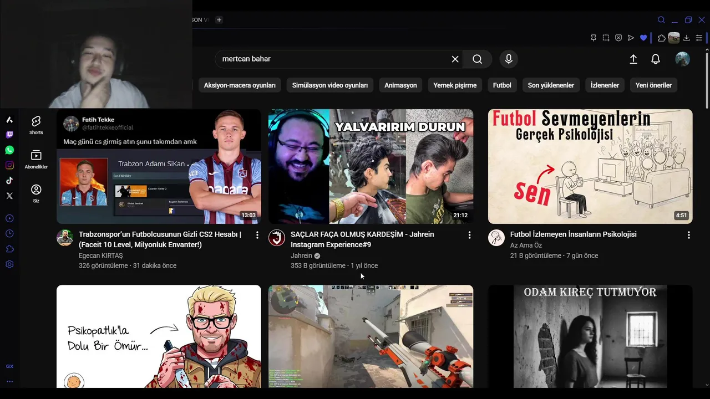Open the Trabzonspor'un Futbolcusunun Gizli CS2 title
Image resolution: width=710 pixels, height=399 pixels.
pyautogui.click(x=160, y=239)
